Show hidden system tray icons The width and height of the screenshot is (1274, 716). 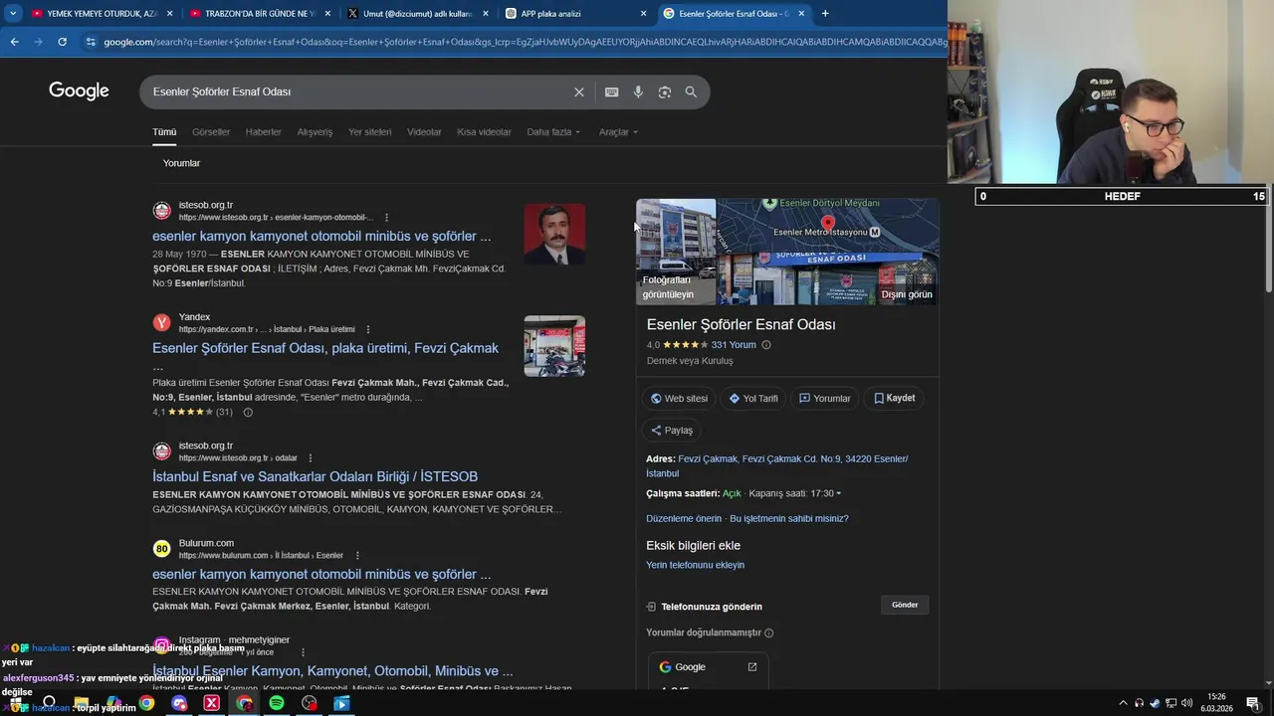coord(1123,703)
